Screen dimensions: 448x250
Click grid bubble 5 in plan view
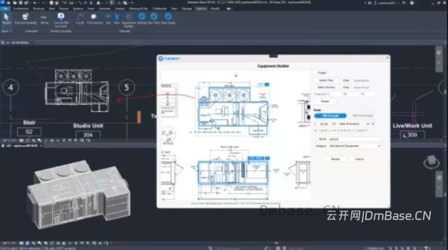(127, 87)
